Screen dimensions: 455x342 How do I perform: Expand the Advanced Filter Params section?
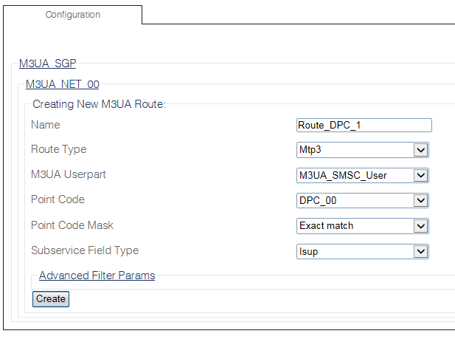[97, 276]
